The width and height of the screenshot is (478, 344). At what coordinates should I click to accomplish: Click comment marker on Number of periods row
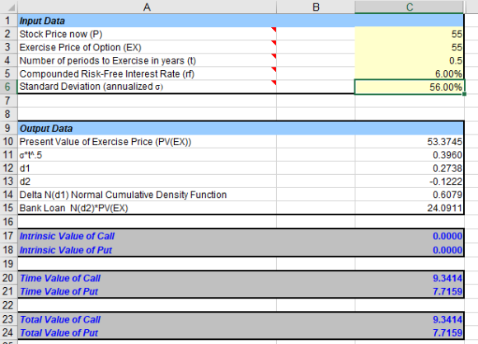[274, 56]
